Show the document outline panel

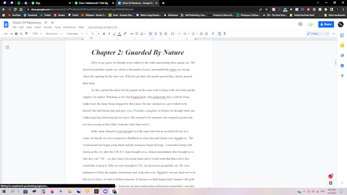coord(7,47)
